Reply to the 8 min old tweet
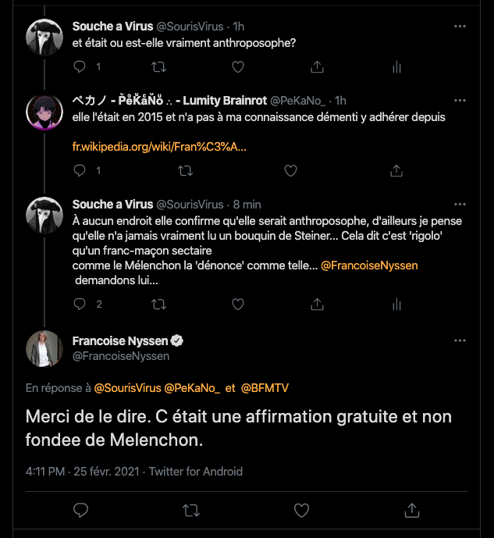Screen dimensions: 494x538 pos(80,304)
